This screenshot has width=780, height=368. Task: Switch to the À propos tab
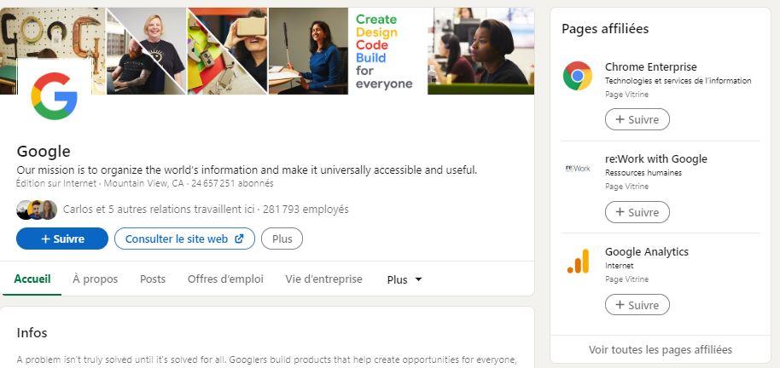coord(96,279)
